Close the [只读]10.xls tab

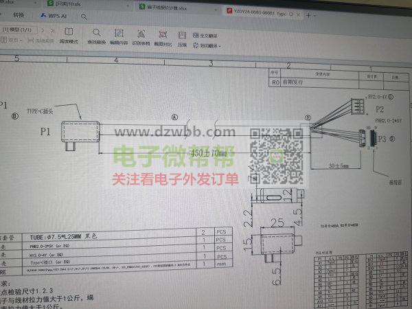point(127,5)
